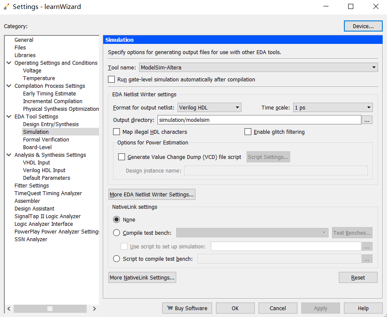Viewport: 387px width, 317px height.
Task: Select Temperature category
Action: 39,78
